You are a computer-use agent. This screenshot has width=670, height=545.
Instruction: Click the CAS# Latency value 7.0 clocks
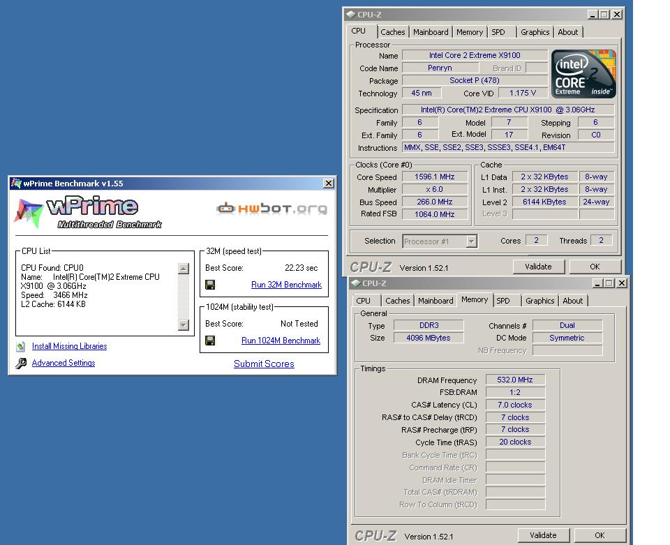515,405
